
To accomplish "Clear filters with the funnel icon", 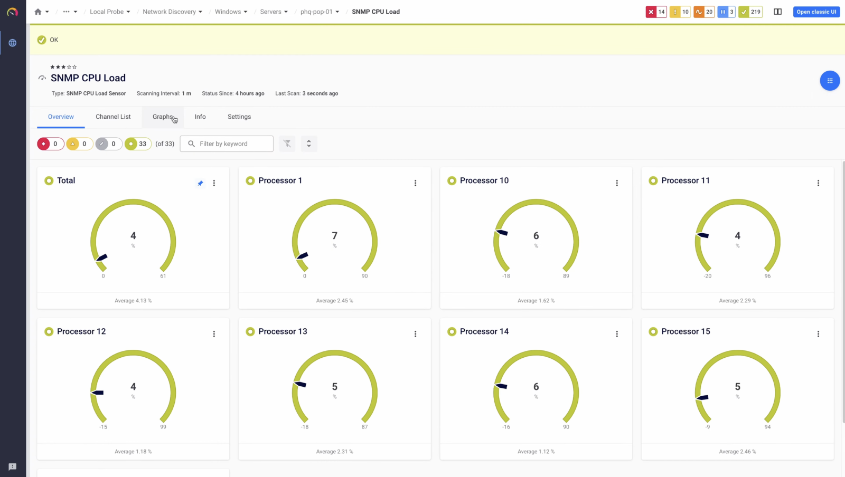I will [x=287, y=144].
